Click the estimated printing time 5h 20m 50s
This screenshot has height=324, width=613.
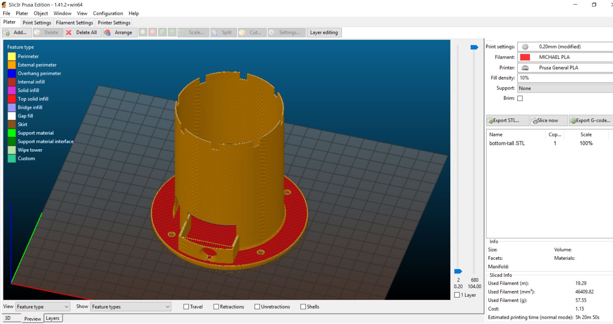click(x=587, y=318)
